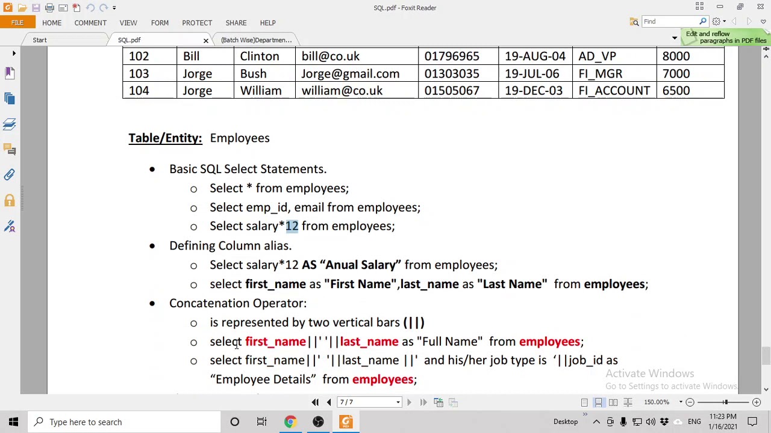Open the pages thumbnail panel in the sidebar

click(10, 98)
